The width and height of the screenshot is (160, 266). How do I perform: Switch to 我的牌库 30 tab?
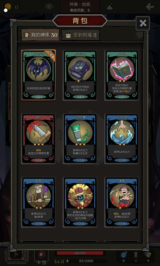click(40, 35)
